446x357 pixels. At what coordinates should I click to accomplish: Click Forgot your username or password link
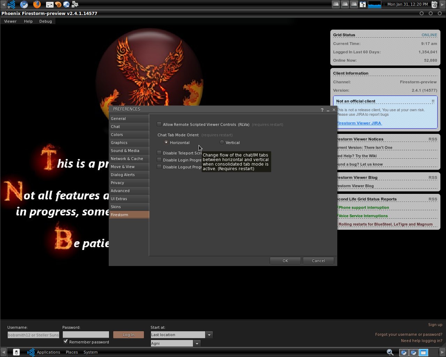pyautogui.click(x=409, y=334)
